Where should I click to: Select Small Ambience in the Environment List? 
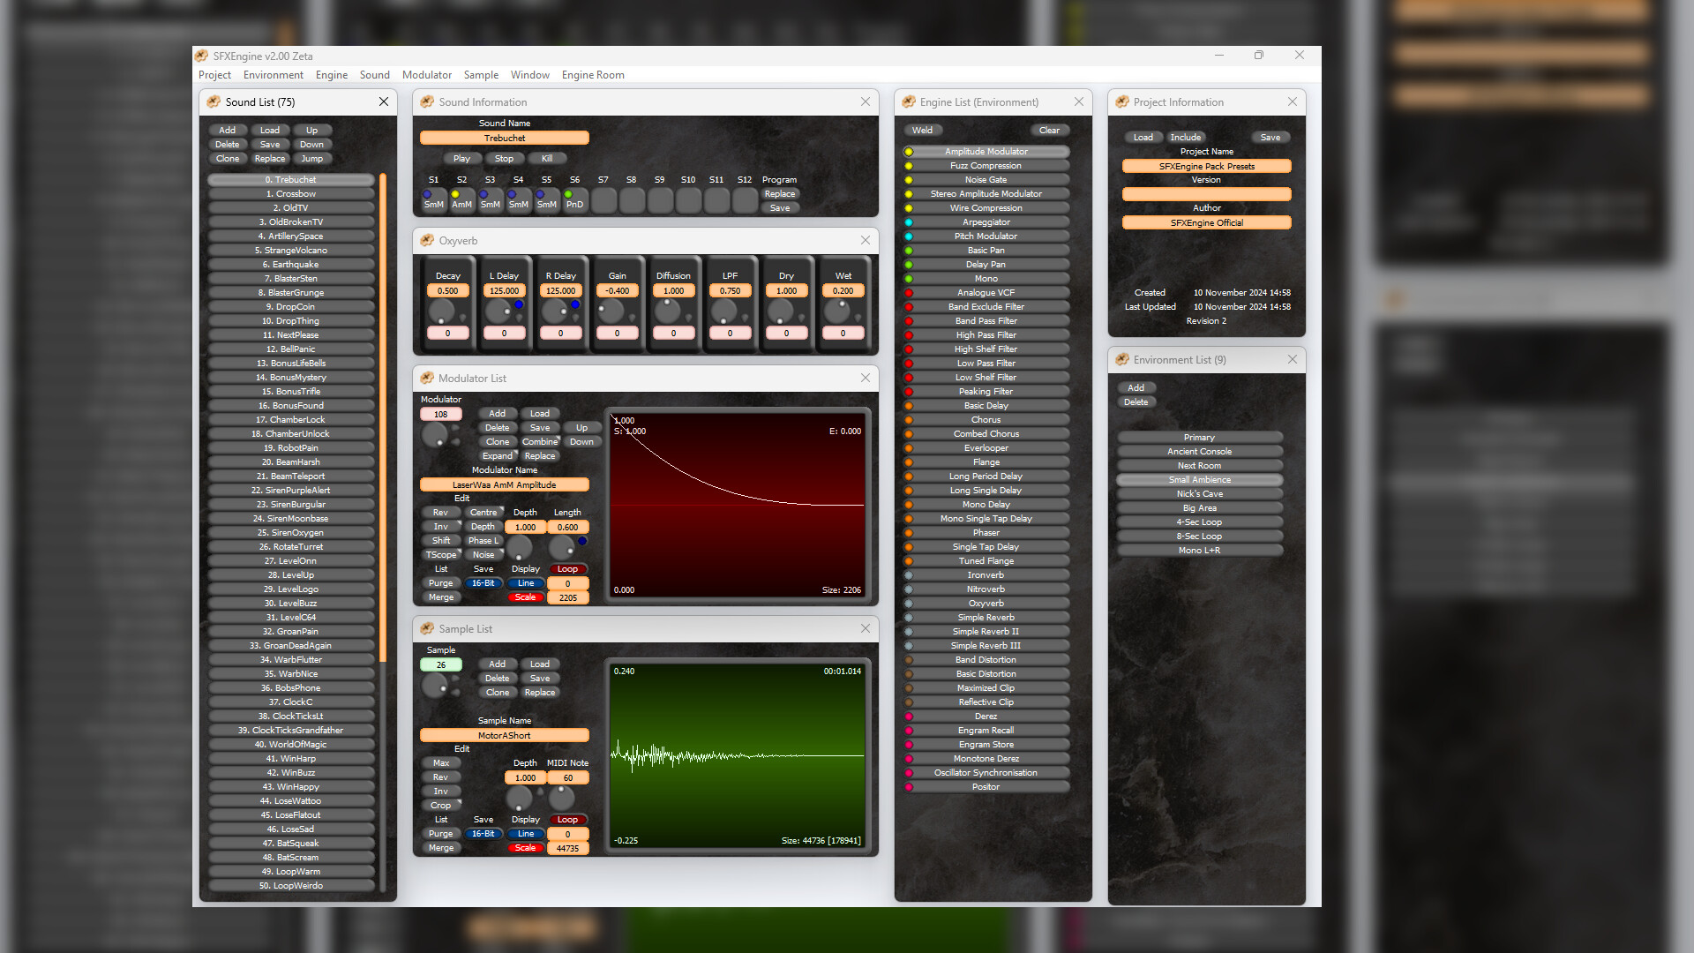coord(1199,479)
